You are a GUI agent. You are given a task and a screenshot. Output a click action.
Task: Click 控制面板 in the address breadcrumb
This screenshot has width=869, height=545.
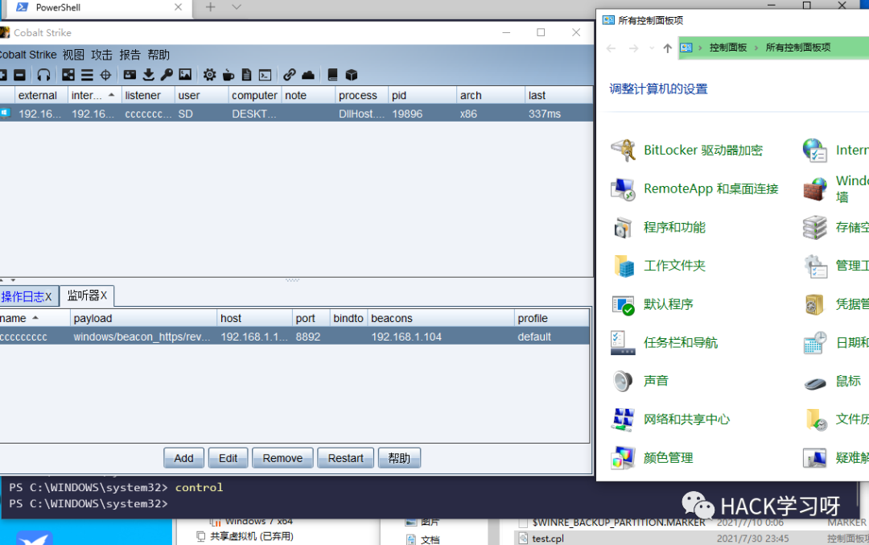click(728, 47)
